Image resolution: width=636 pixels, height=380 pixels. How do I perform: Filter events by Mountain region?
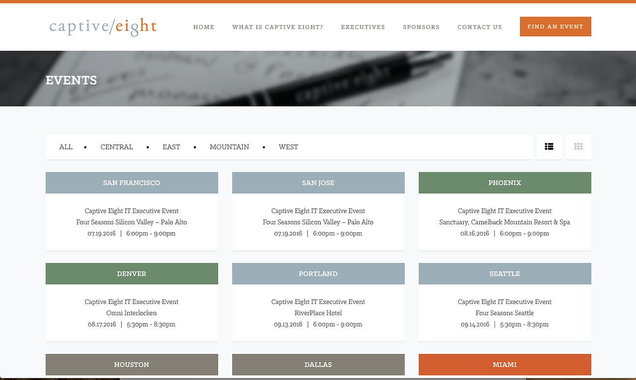coord(229,147)
